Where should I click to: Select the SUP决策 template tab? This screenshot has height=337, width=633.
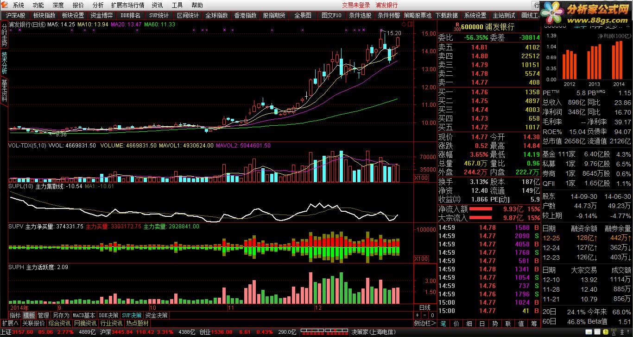point(132,315)
